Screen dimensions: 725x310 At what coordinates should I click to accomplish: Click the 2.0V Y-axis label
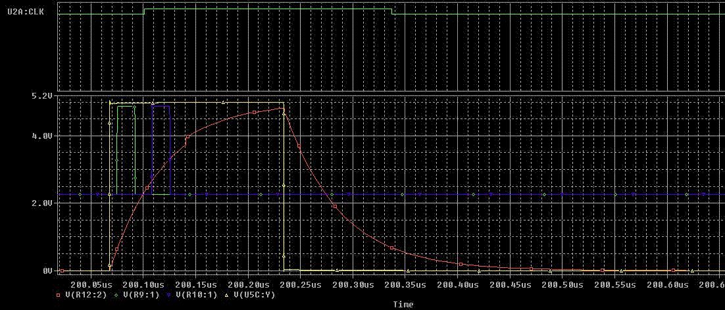41,203
